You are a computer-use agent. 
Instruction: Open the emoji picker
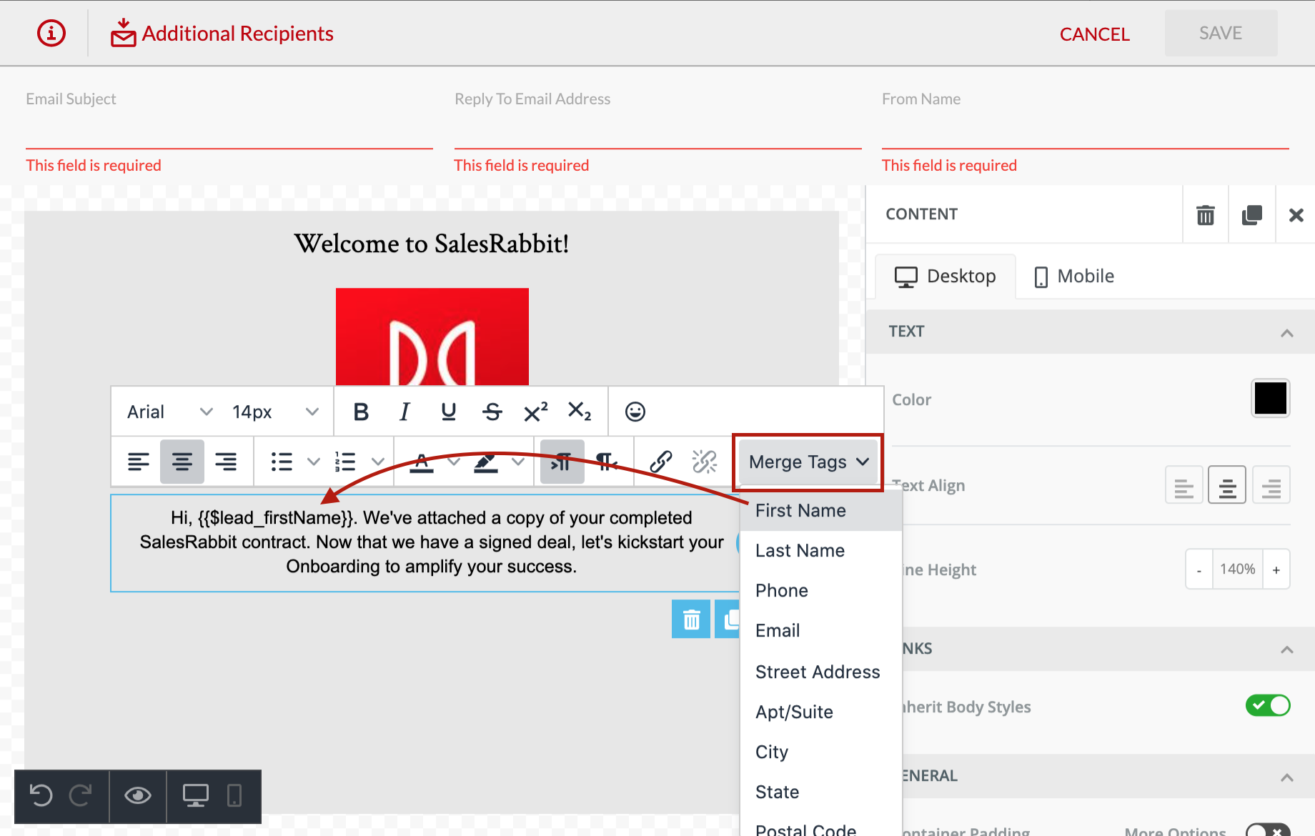635,412
